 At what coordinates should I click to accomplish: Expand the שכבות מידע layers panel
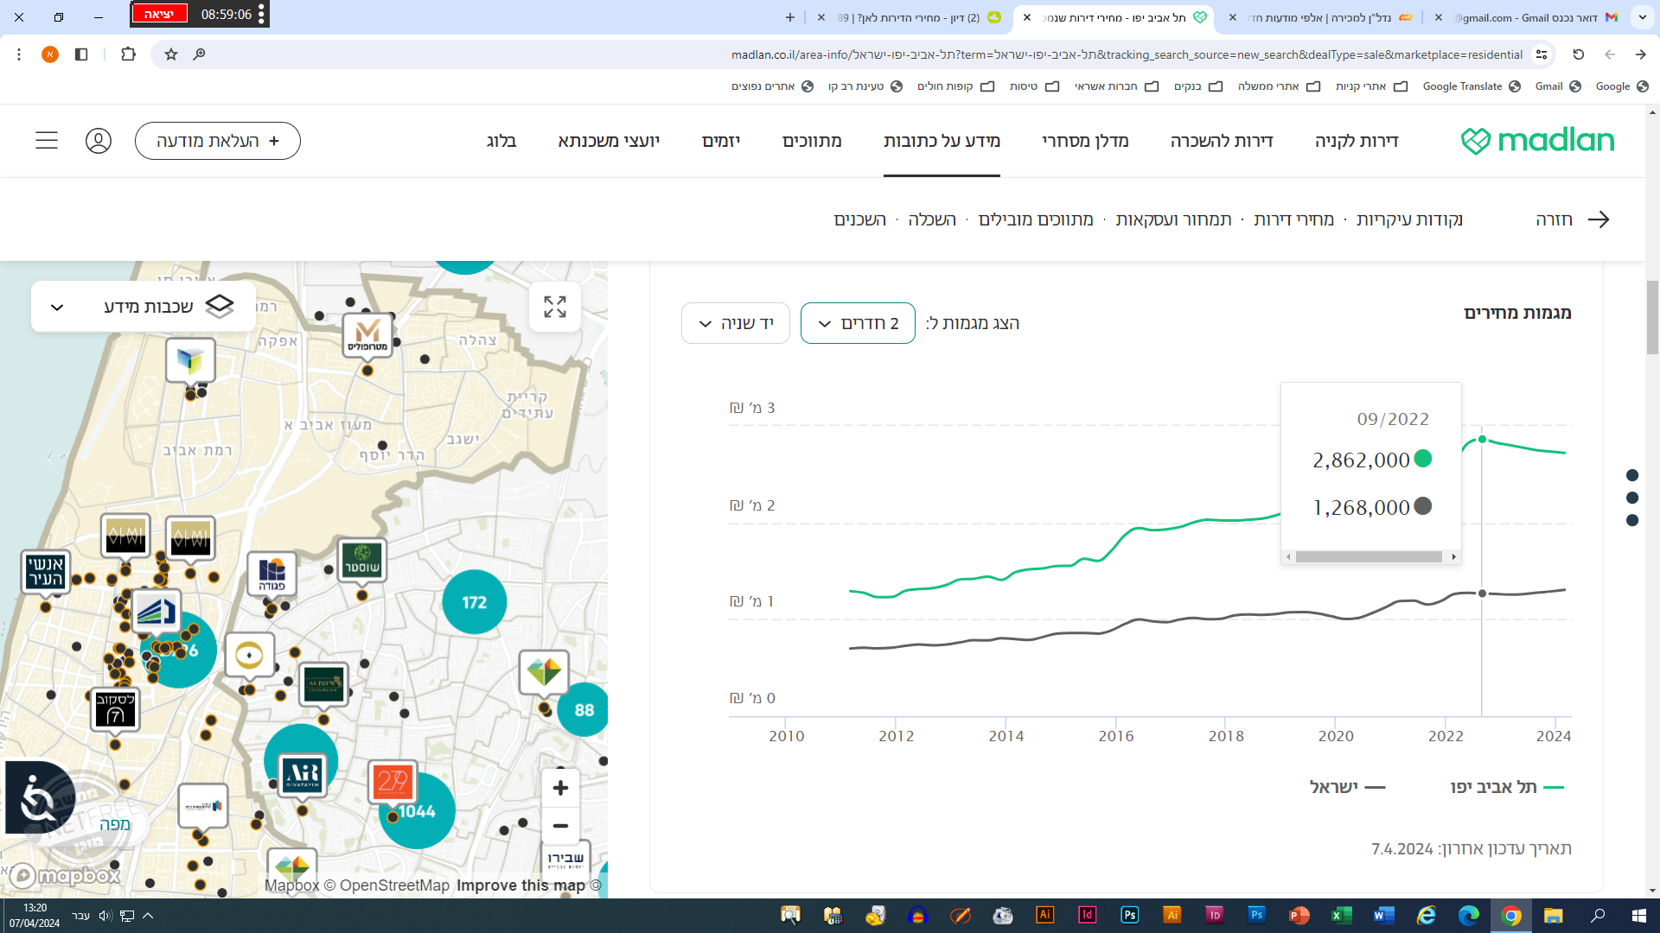click(x=144, y=307)
